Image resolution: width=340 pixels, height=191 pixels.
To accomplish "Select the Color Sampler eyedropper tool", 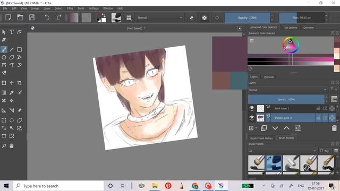I will 12,93.
